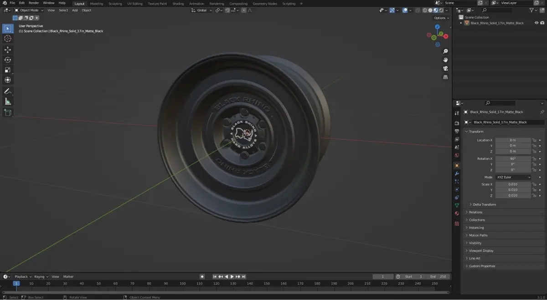Toggle viewport overlays button
The height and width of the screenshot is (300, 547).
(x=405, y=10)
